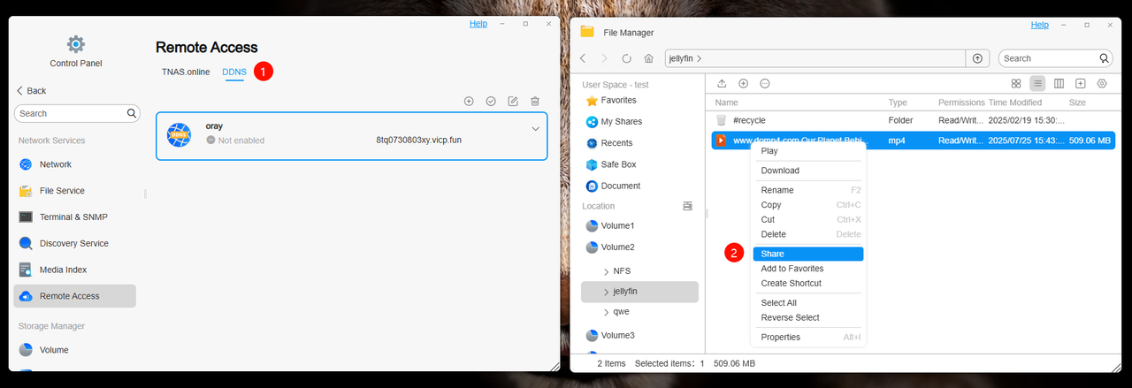This screenshot has height=388, width=1132.
Task: Add a new DDNS entry in Remote Access
Action: 469,102
